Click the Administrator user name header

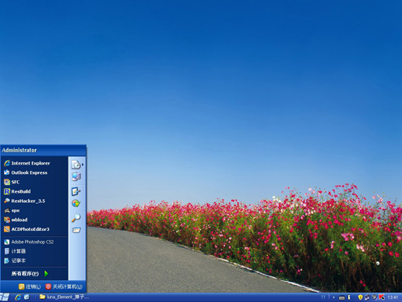(x=19, y=150)
